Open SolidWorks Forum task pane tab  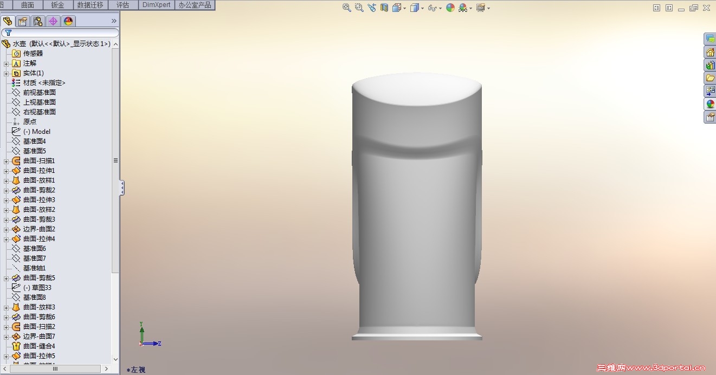coord(710,39)
